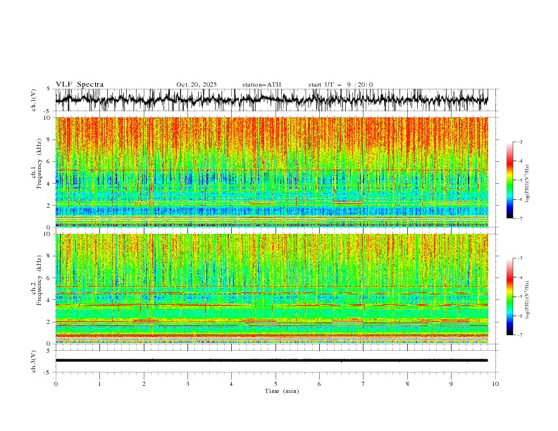558x431 pixels.
Task: Click time axis tick label '0'
Action: pyautogui.click(x=56, y=384)
